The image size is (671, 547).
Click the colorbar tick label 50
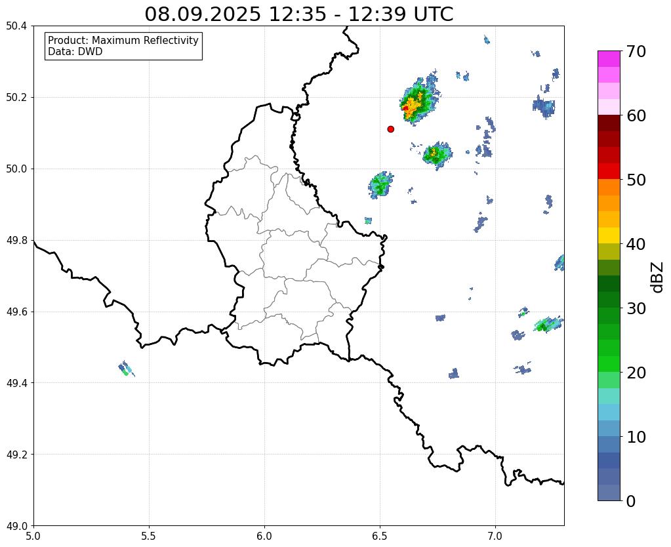[636, 180]
